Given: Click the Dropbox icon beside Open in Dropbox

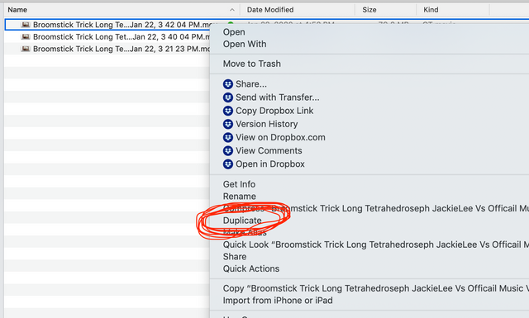Looking at the screenshot, I should pos(228,164).
